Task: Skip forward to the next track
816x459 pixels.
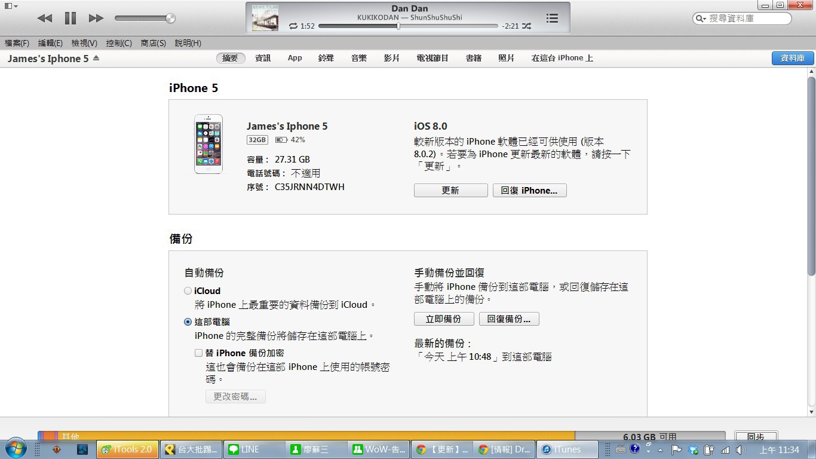Action: click(96, 19)
